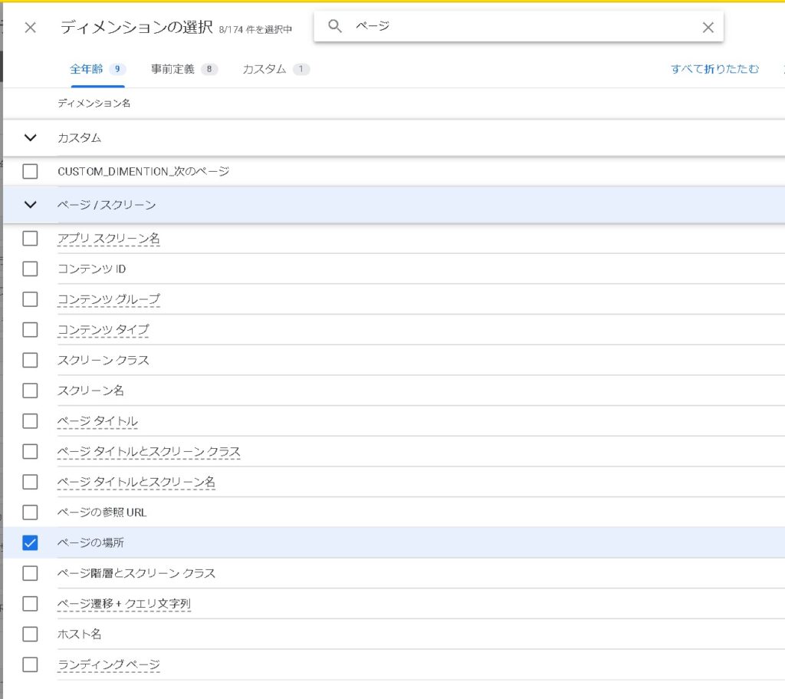Tick the ランディング ページ checkbox
Viewport: 785px width, 699px height.
tap(30, 664)
